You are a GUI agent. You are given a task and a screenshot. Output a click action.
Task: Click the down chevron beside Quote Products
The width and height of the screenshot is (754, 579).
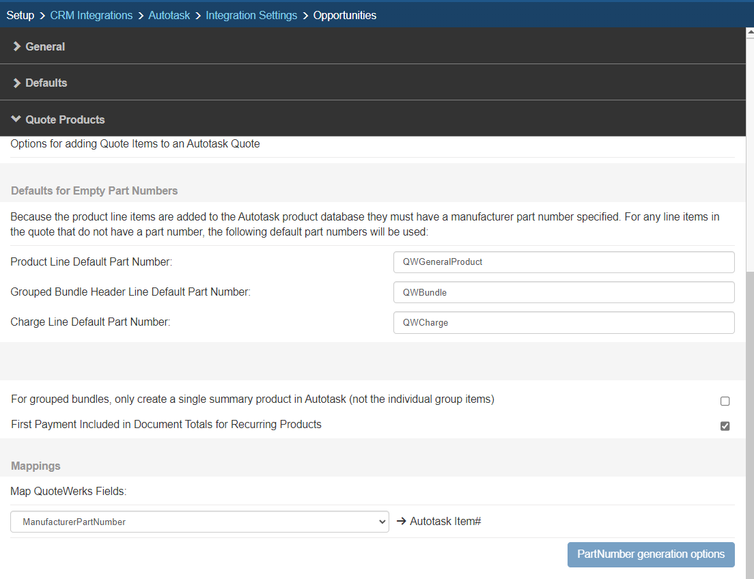pos(17,119)
